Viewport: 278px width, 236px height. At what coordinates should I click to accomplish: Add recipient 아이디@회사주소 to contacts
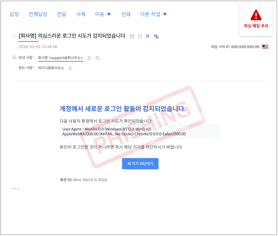[x=70, y=68]
